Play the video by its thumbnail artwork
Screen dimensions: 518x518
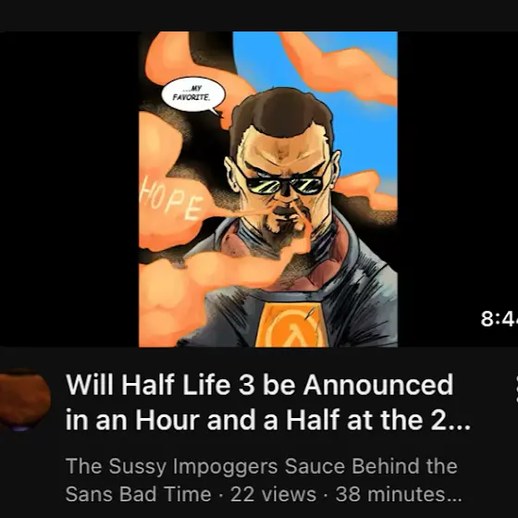[x=268, y=189]
